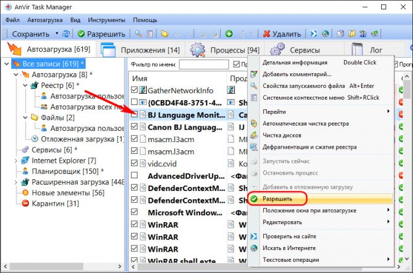The image size is (413, 273).
Task: Click the copy pages toolbar icon
Action: (340, 34)
